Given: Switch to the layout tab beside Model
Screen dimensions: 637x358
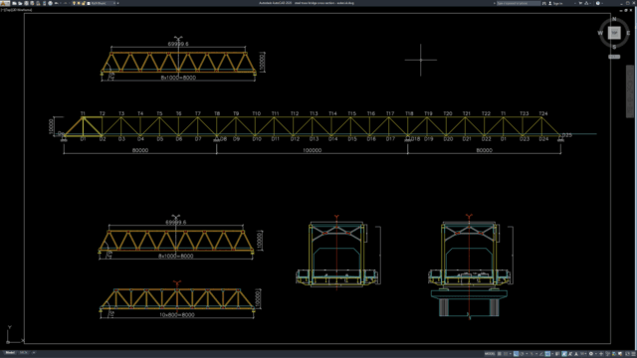Looking at the screenshot, I should pyautogui.click(x=23, y=353).
